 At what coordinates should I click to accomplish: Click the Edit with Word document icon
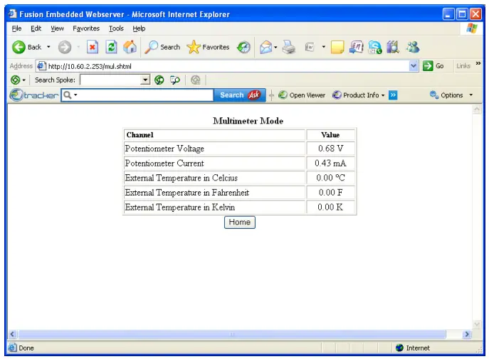[310, 48]
